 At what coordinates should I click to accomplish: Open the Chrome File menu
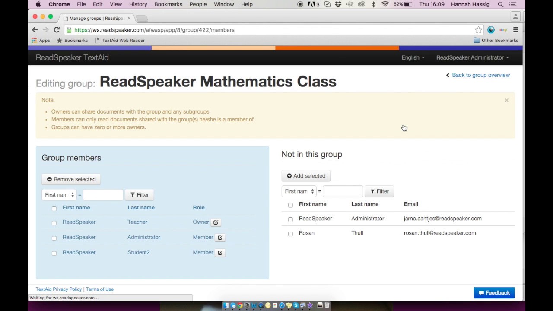coord(81,4)
